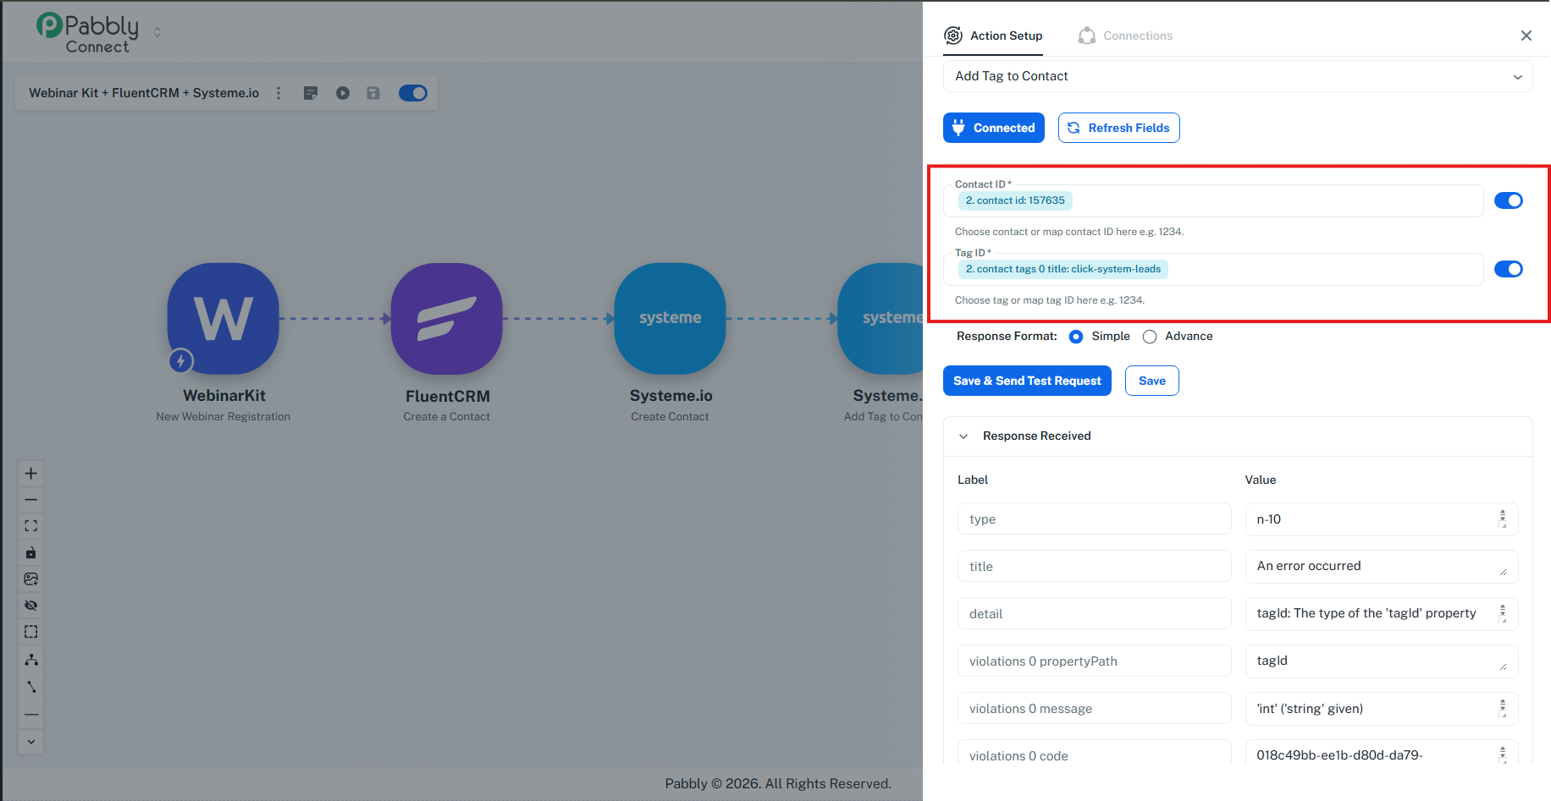Open the workflow notes icon
The image size is (1551, 801).
(311, 93)
